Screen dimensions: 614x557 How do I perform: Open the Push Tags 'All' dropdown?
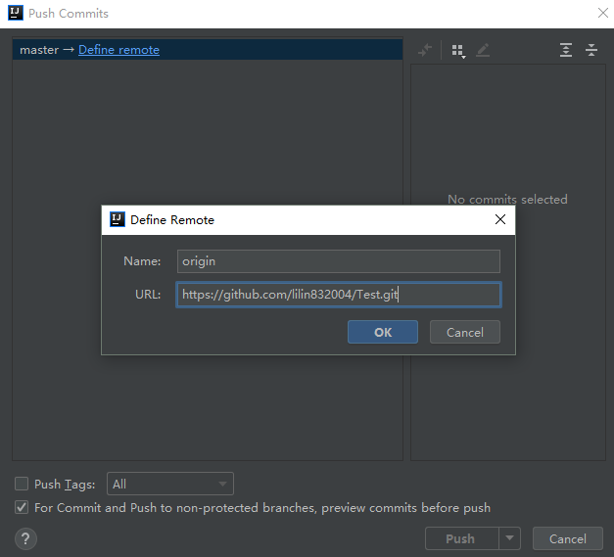click(170, 484)
